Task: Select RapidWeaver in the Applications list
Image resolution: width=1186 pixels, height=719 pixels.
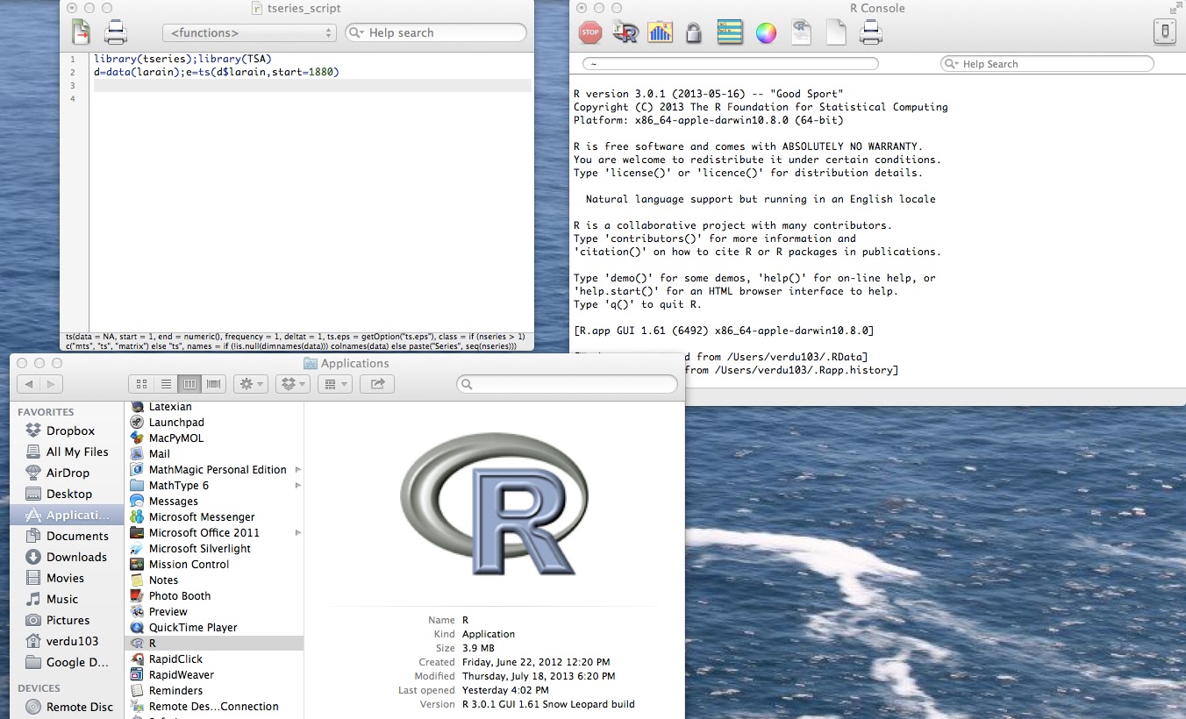Action: tap(215, 675)
